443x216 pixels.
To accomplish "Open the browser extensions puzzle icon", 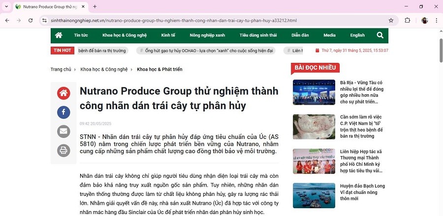I will (407, 20).
